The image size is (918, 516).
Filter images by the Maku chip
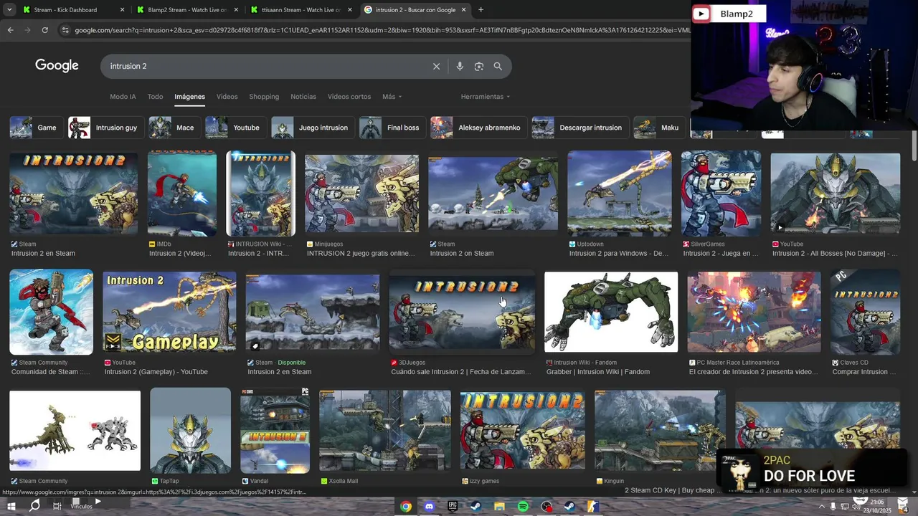click(x=658, y=128)
